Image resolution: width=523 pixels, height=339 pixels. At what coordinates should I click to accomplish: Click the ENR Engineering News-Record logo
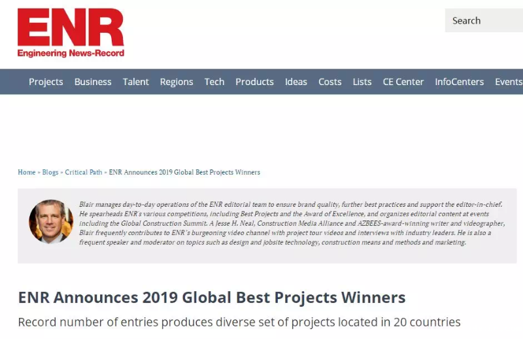tap(71, 33)
